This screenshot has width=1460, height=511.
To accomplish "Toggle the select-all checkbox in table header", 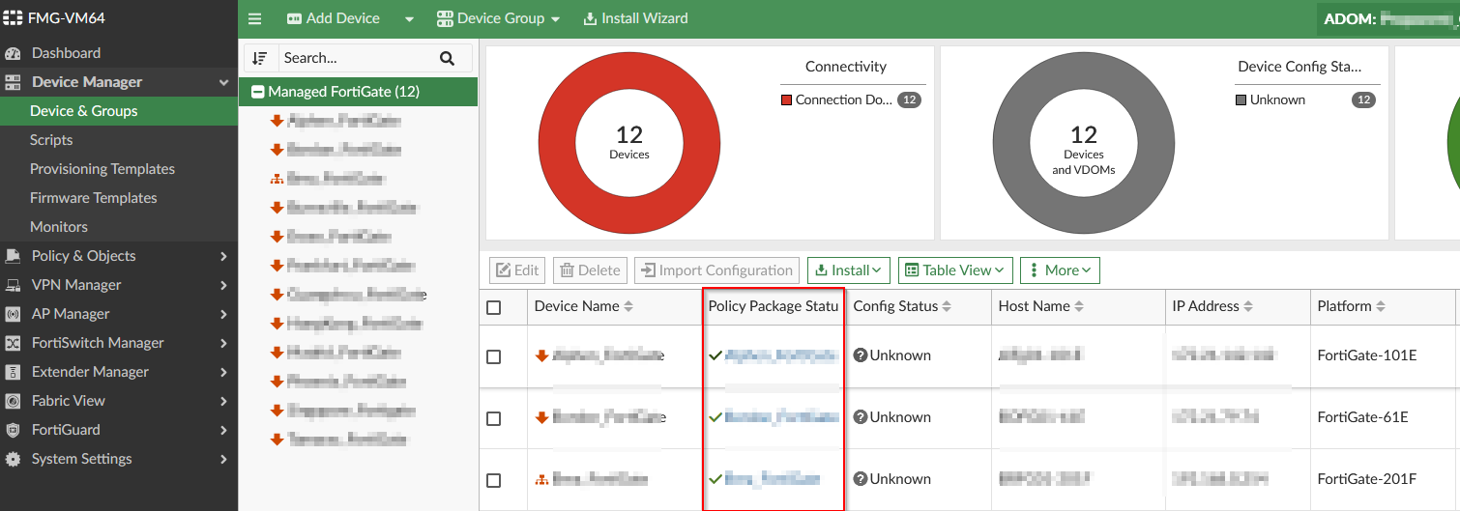I will point(494,307).
